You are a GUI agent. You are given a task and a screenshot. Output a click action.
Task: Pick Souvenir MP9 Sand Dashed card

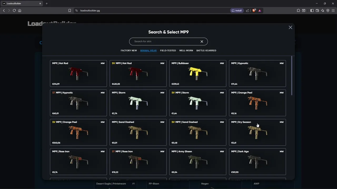click(198, 132)
